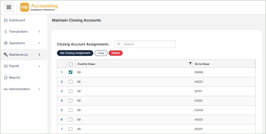Open the Fund to Close filter icon
The width and height of the screenshot is (266, 134).
pos(190,64)
